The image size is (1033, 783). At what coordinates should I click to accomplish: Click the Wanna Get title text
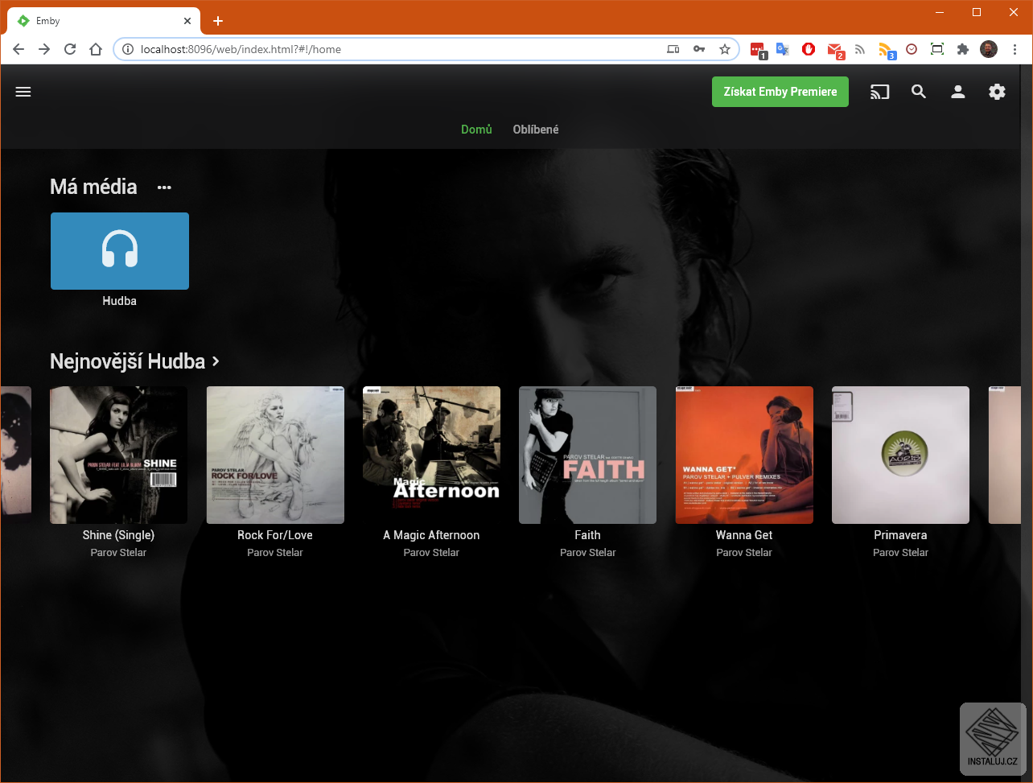coord(744,535)
